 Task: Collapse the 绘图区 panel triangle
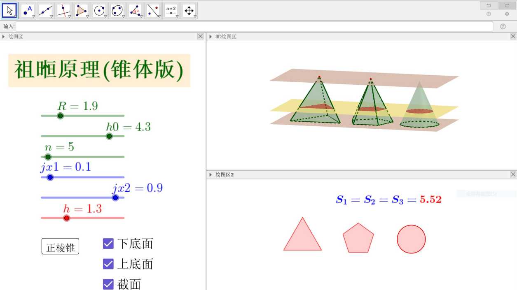pyautogui.click(x=4, y=37)
